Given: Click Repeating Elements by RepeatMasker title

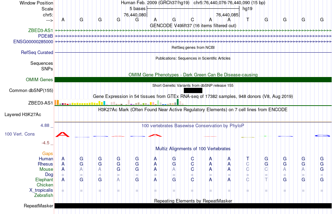Looking at the screenshot, I should pos(193,201).
